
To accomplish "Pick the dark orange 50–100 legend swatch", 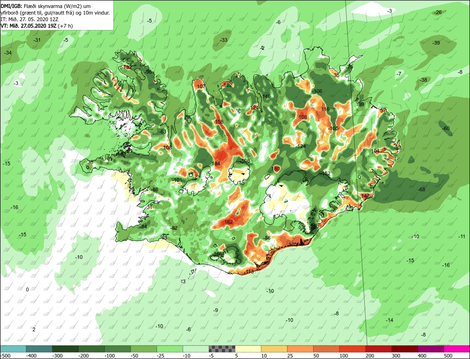I will tap(327, 349).
